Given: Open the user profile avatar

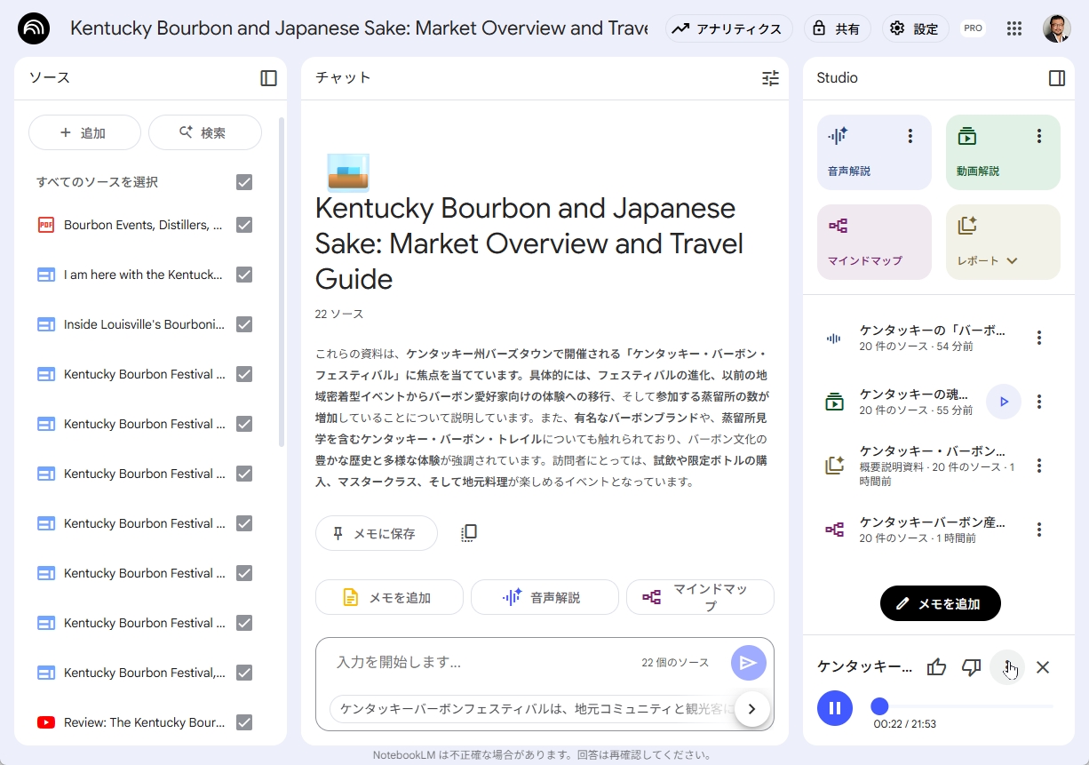Looking at the screenshot, I should (x=1057, y=28).
